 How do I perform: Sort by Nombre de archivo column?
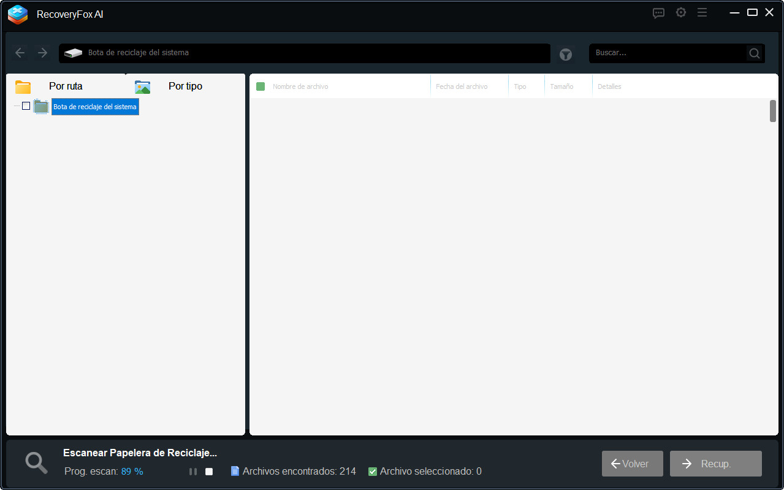[x=300, y=86]
